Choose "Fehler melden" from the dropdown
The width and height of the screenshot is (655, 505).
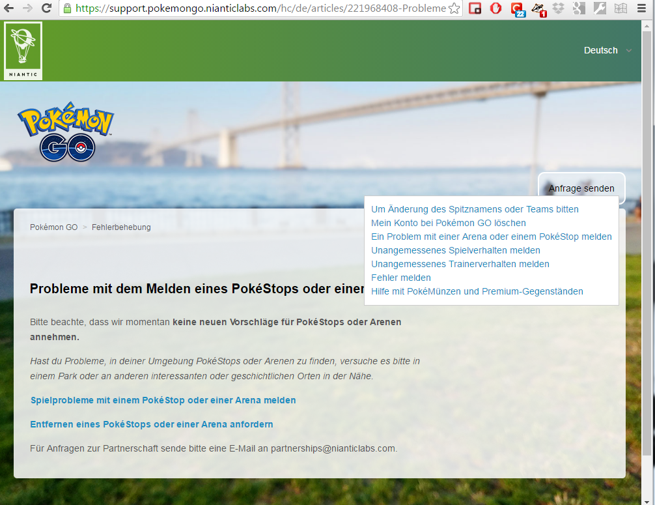click(400, 278)
